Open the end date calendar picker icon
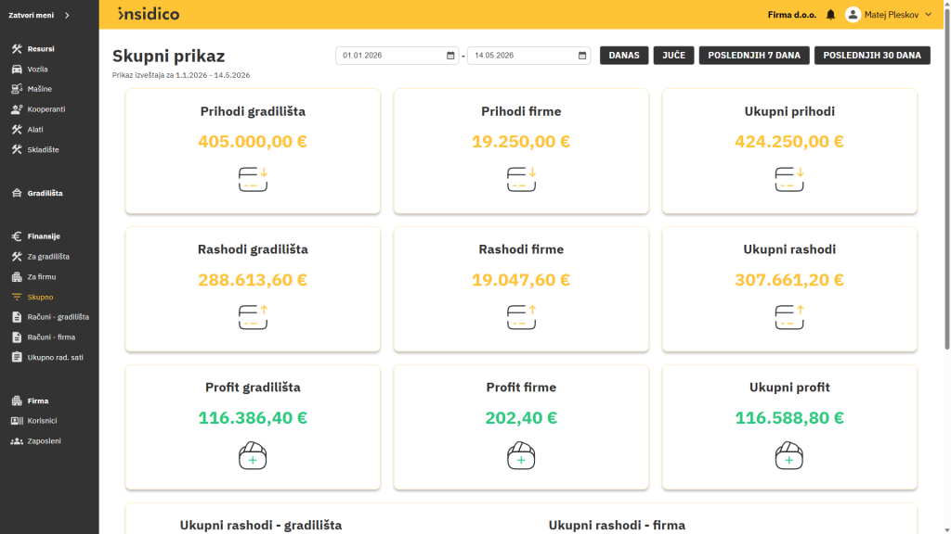Viewport: 951px width, 534px height. coord(582,56)
